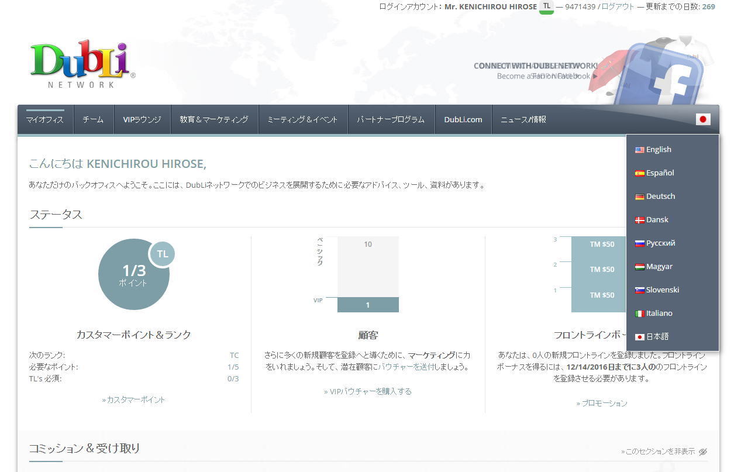Click the DubLi Network logo
The image size is (734, 472).
[x=82, y=64]
